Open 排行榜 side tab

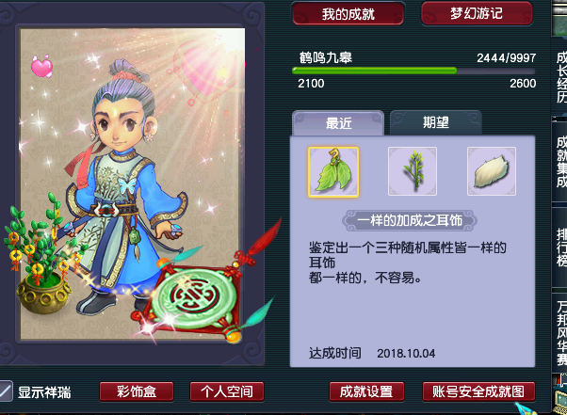[560, 247]
